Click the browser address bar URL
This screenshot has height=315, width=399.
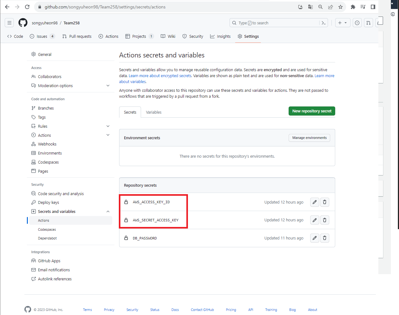pos(105,7)
